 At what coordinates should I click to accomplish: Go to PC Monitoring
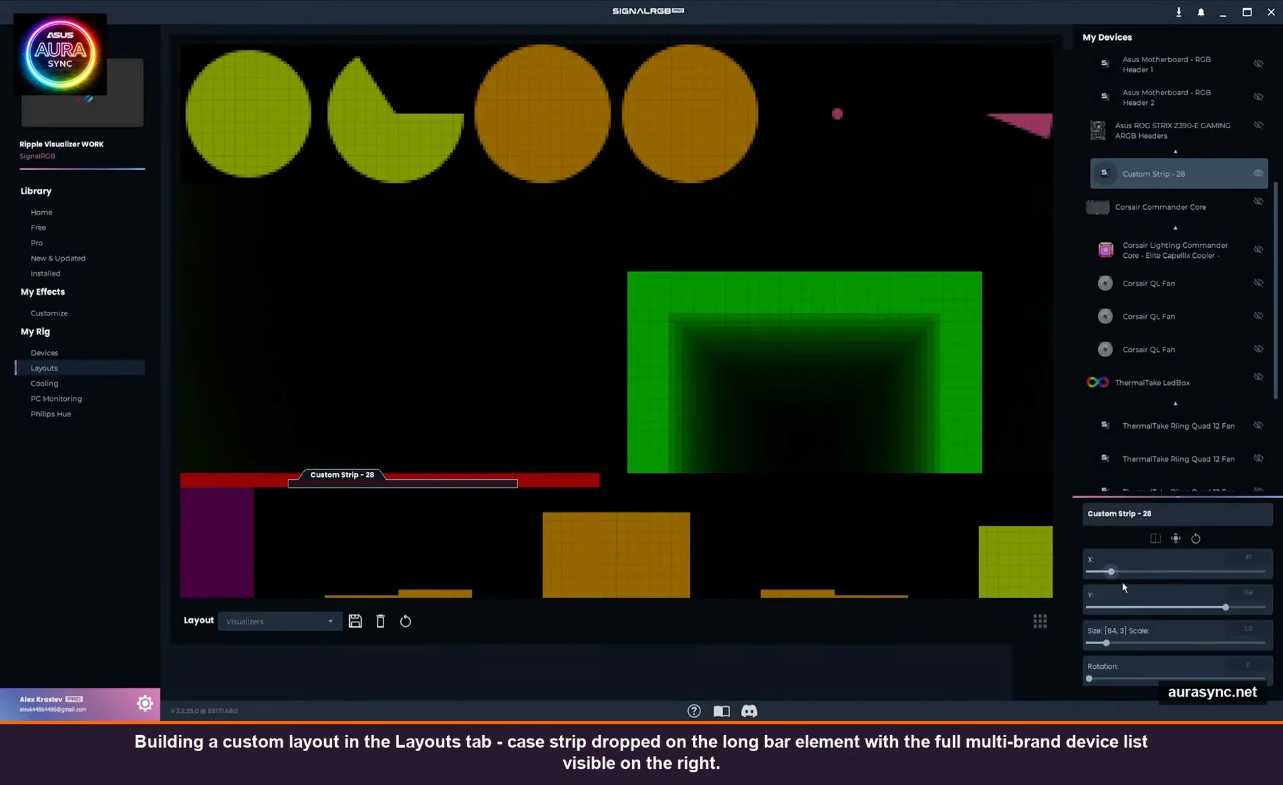pos(56,398)
